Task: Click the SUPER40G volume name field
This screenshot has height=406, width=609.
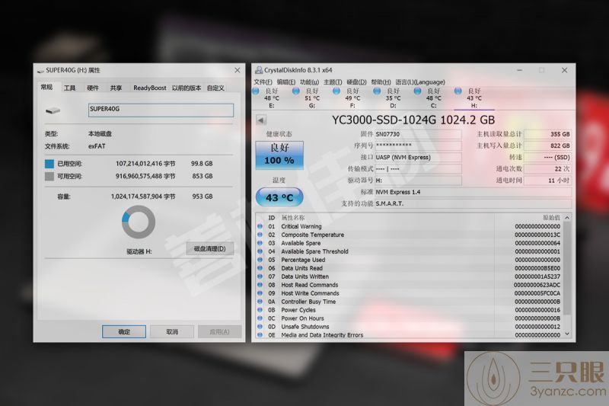Action: coord(161,110)
